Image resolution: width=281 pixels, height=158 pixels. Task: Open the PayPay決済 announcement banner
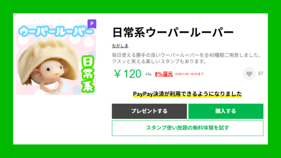[x=187, y=94]
